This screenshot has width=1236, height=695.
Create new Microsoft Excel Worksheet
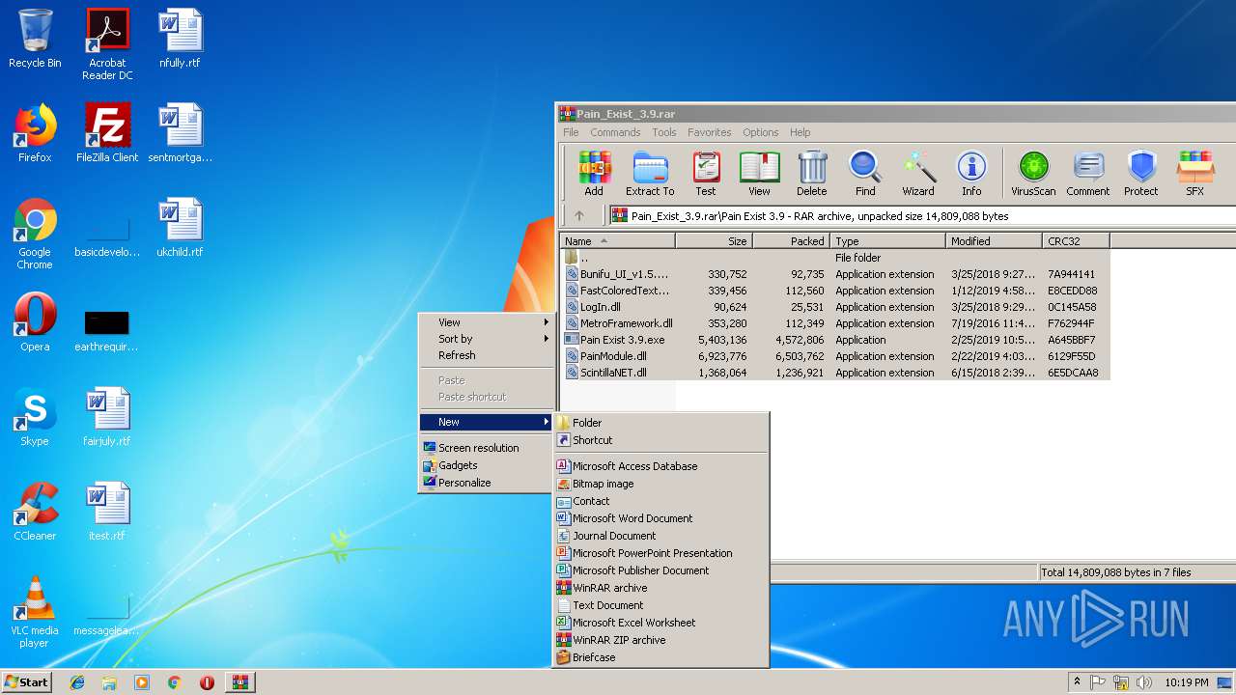(x=661, y=623)
